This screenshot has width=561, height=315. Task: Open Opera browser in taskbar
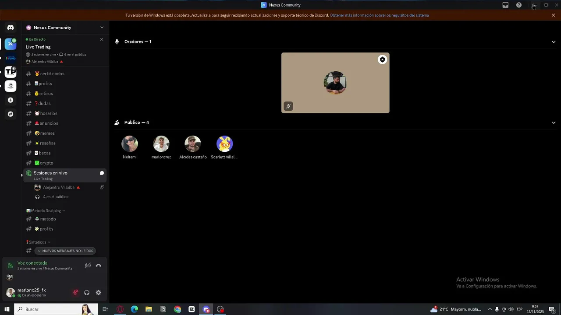pyautogui.click(x=120, y=309)
